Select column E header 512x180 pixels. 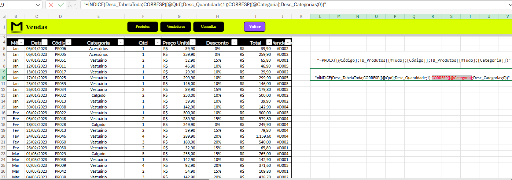(x=99, y=16)
